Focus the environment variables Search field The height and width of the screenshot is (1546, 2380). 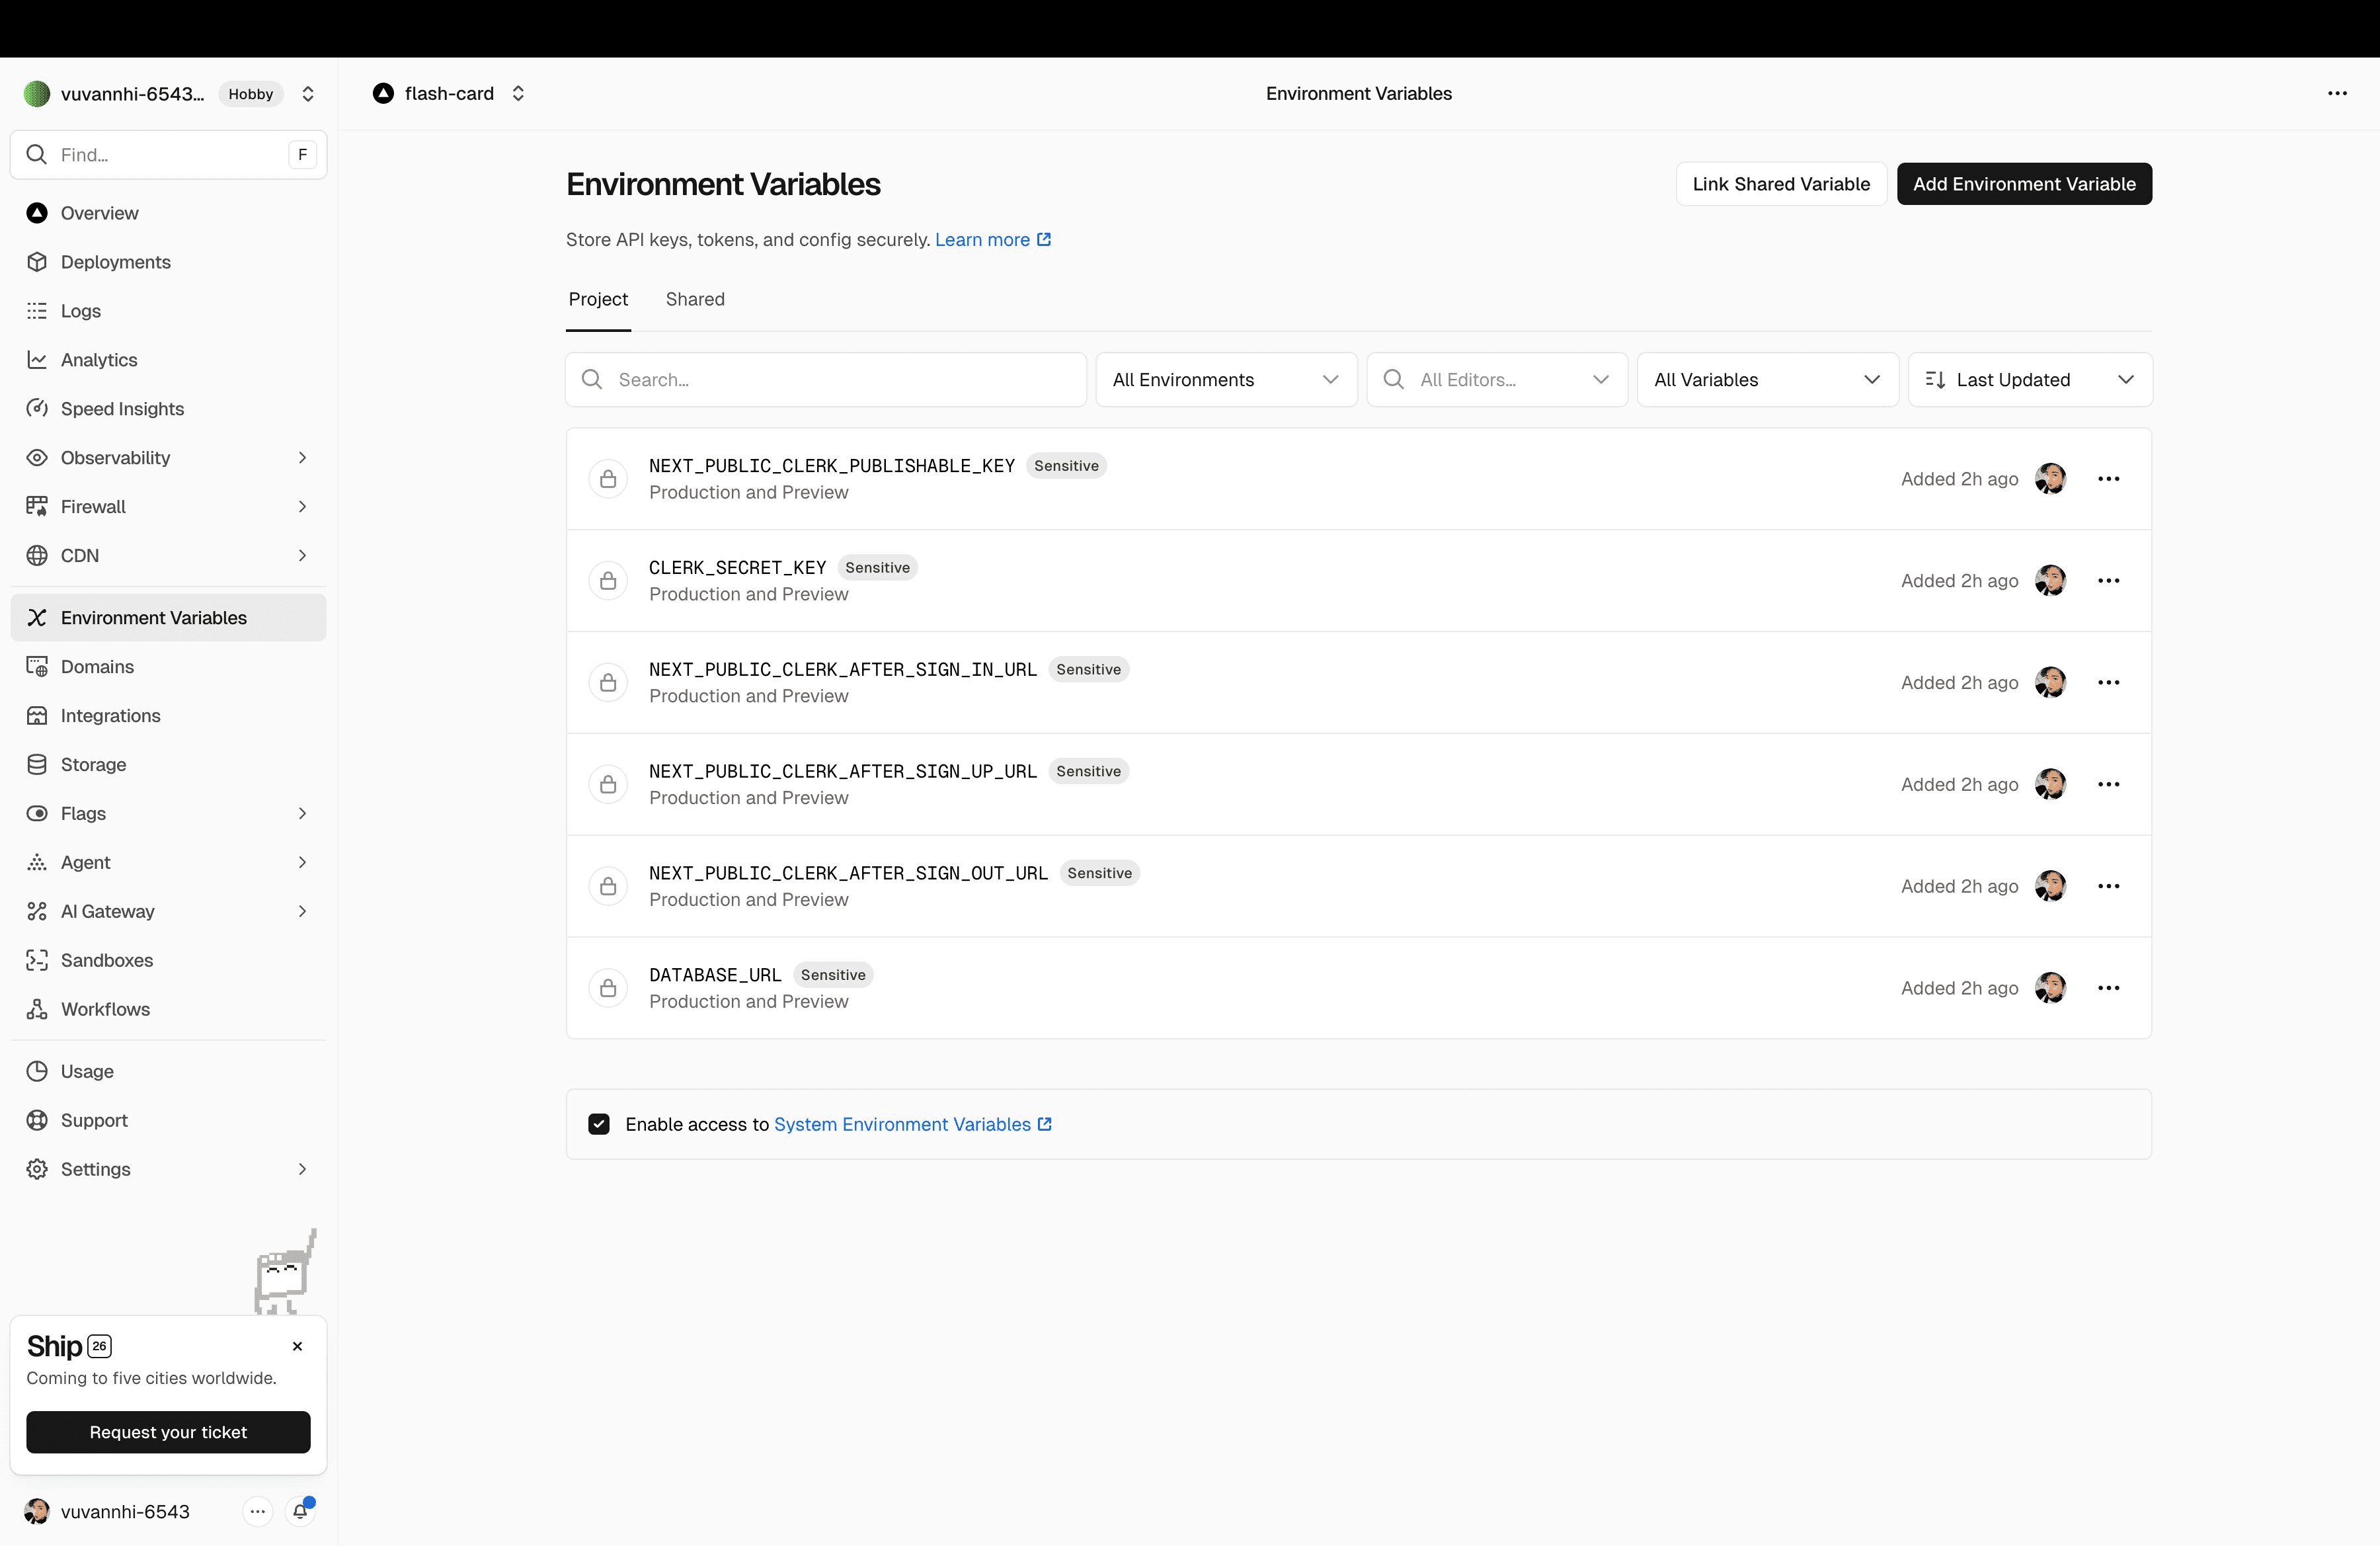click(826, 380)
